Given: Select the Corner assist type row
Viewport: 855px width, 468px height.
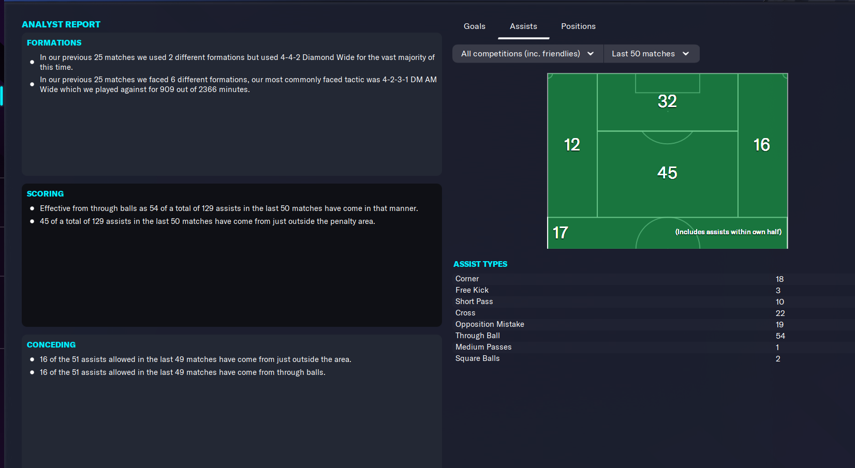Looking at the screenshot, I should pyautogui.click(x=619, y=279).
